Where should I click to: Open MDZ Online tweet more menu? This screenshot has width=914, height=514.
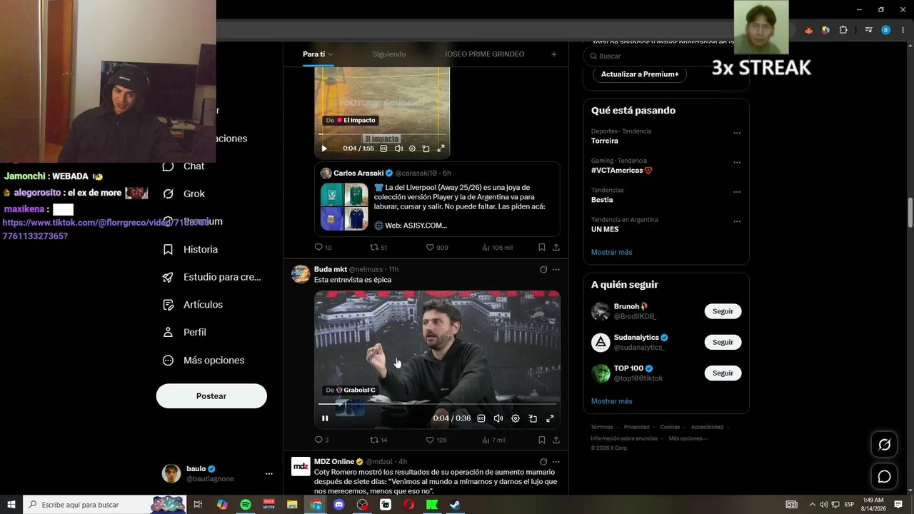coord(556,462)
